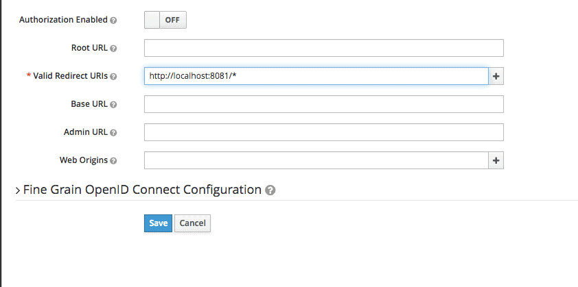Click into the Valid Redirect URIs field
This screenshot has height=287, width=578.
pyautogui.click(x=316, y=76)
